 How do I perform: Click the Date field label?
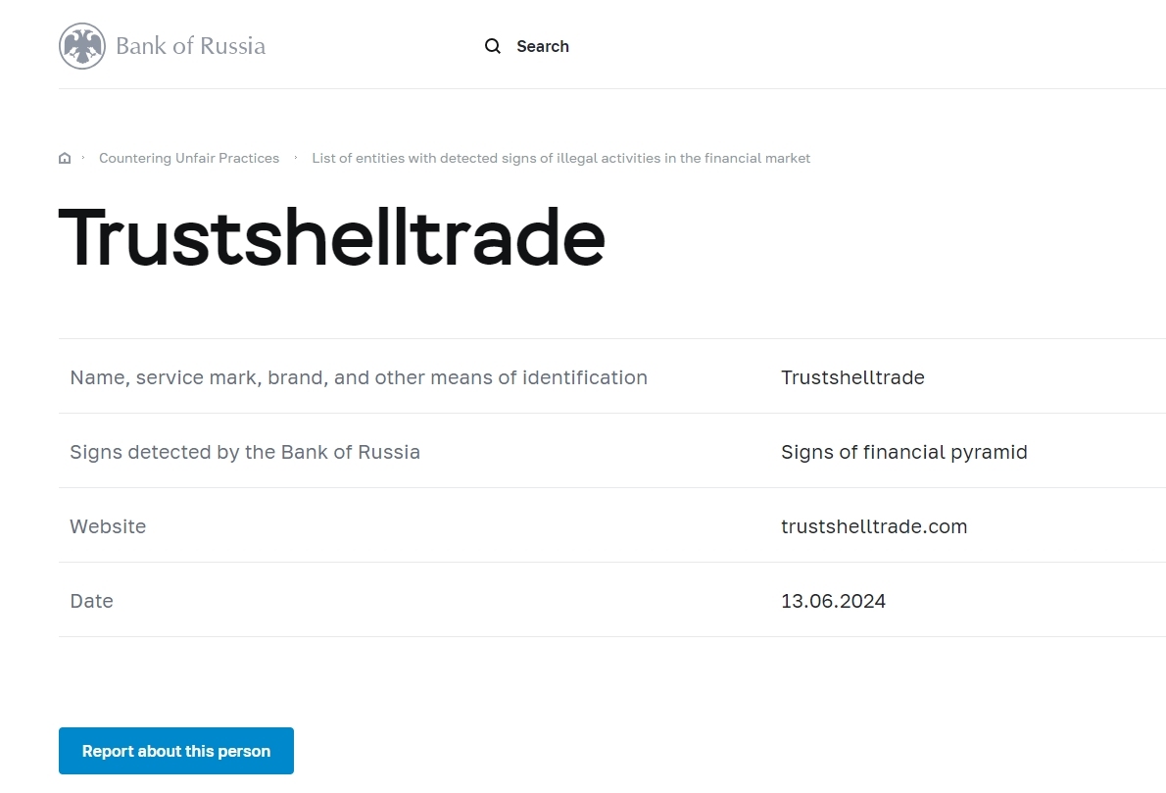[x=91, y=601]
